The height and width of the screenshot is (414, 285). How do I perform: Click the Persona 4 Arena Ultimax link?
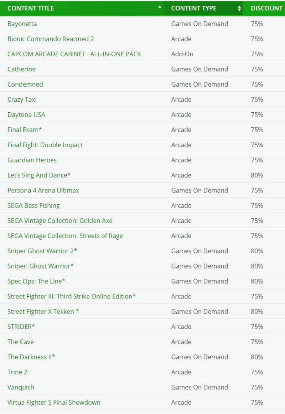pos(43,190)
